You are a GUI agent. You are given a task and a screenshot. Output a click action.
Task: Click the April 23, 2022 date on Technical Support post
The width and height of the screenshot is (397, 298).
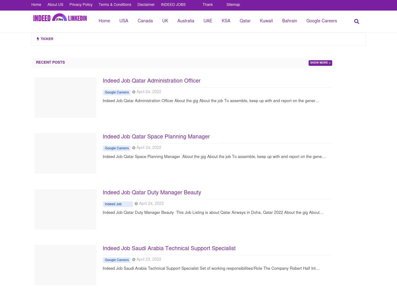(x=149, y=260)
